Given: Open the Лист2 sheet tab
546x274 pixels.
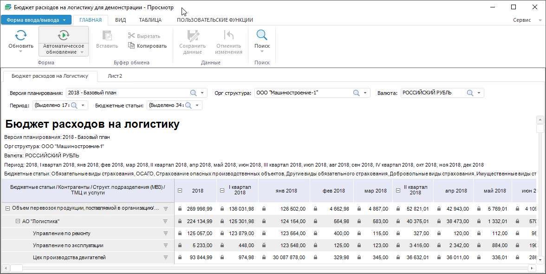Looking at the screenshot, I should [x=115, y=76].
